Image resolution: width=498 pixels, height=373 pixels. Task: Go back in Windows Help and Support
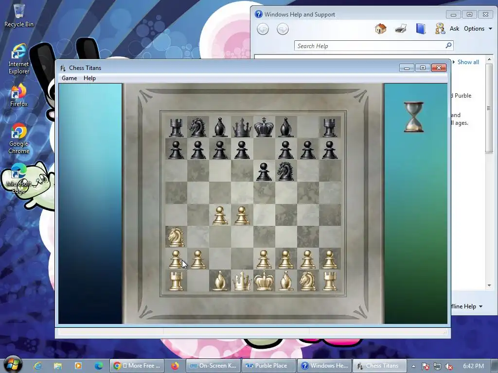tap(263, 29)
